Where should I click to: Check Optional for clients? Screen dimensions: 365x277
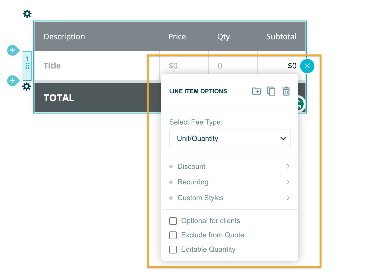[x=173, y=221]
